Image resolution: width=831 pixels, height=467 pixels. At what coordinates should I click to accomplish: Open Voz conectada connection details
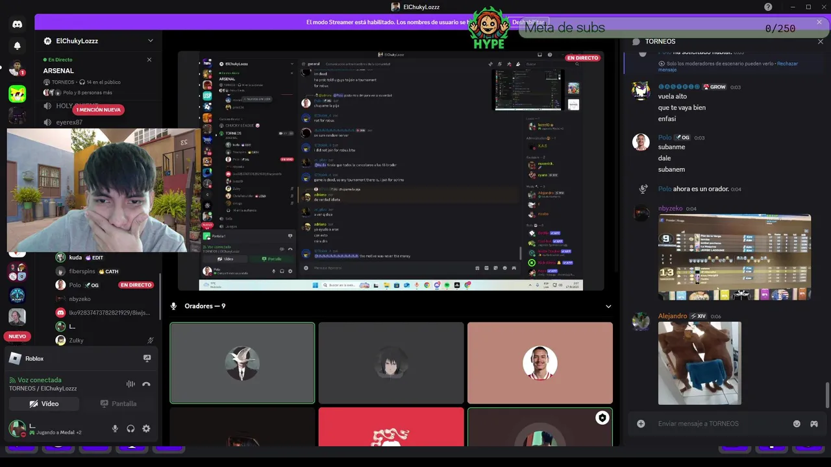coord(40,380)
